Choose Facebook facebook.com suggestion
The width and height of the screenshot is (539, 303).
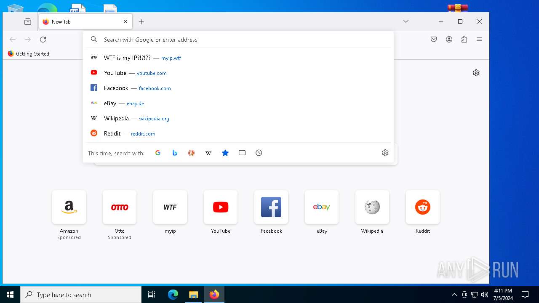click(238, 88)
